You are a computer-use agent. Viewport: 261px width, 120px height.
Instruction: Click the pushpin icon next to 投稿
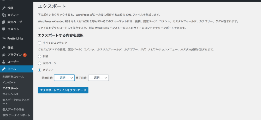pyautogui.click(x=4, y=8)
